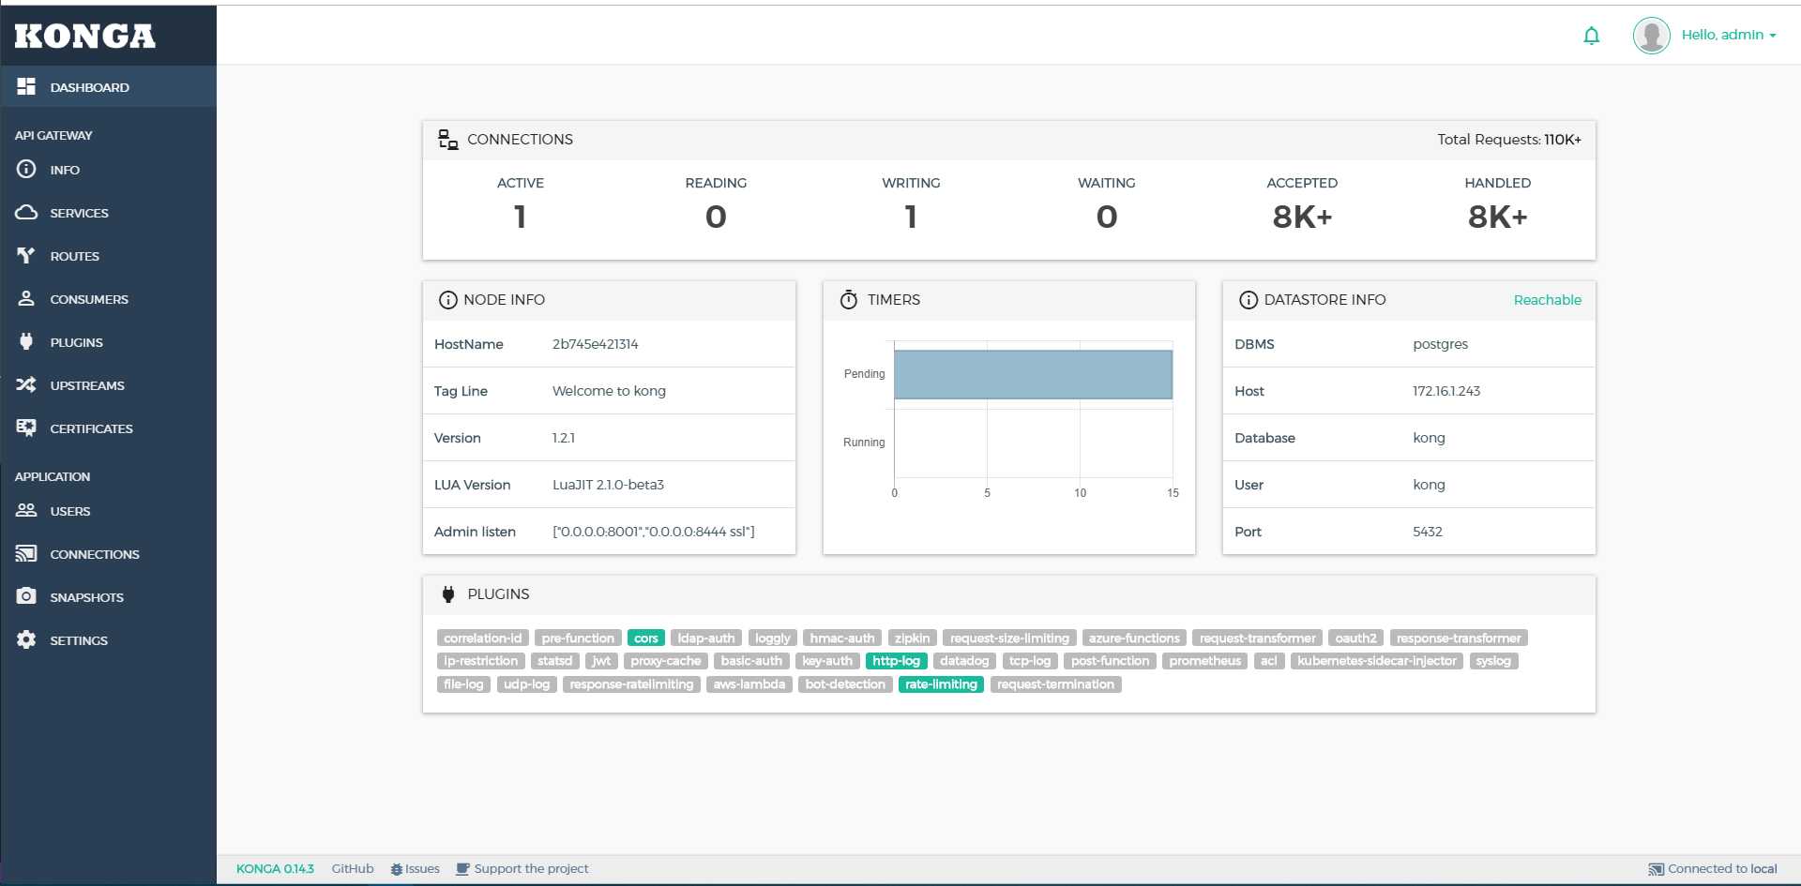
Task: Click the correlation-id plugin tag
Action: (x=482, y=638)
